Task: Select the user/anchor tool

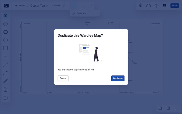Action: coord(6,24)
